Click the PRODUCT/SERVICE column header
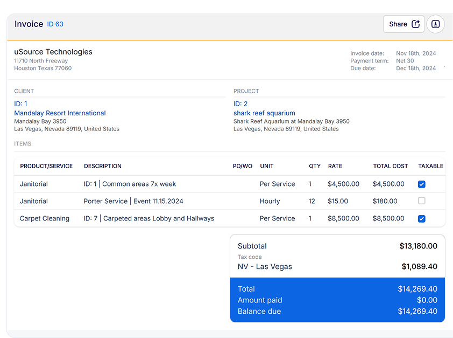This screenshot has height=338, width=453. coord(46,166)
